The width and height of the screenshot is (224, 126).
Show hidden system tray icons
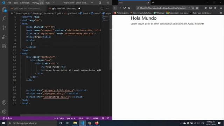(181, 123)
